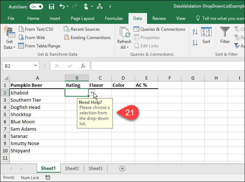Select column E header

146,78
